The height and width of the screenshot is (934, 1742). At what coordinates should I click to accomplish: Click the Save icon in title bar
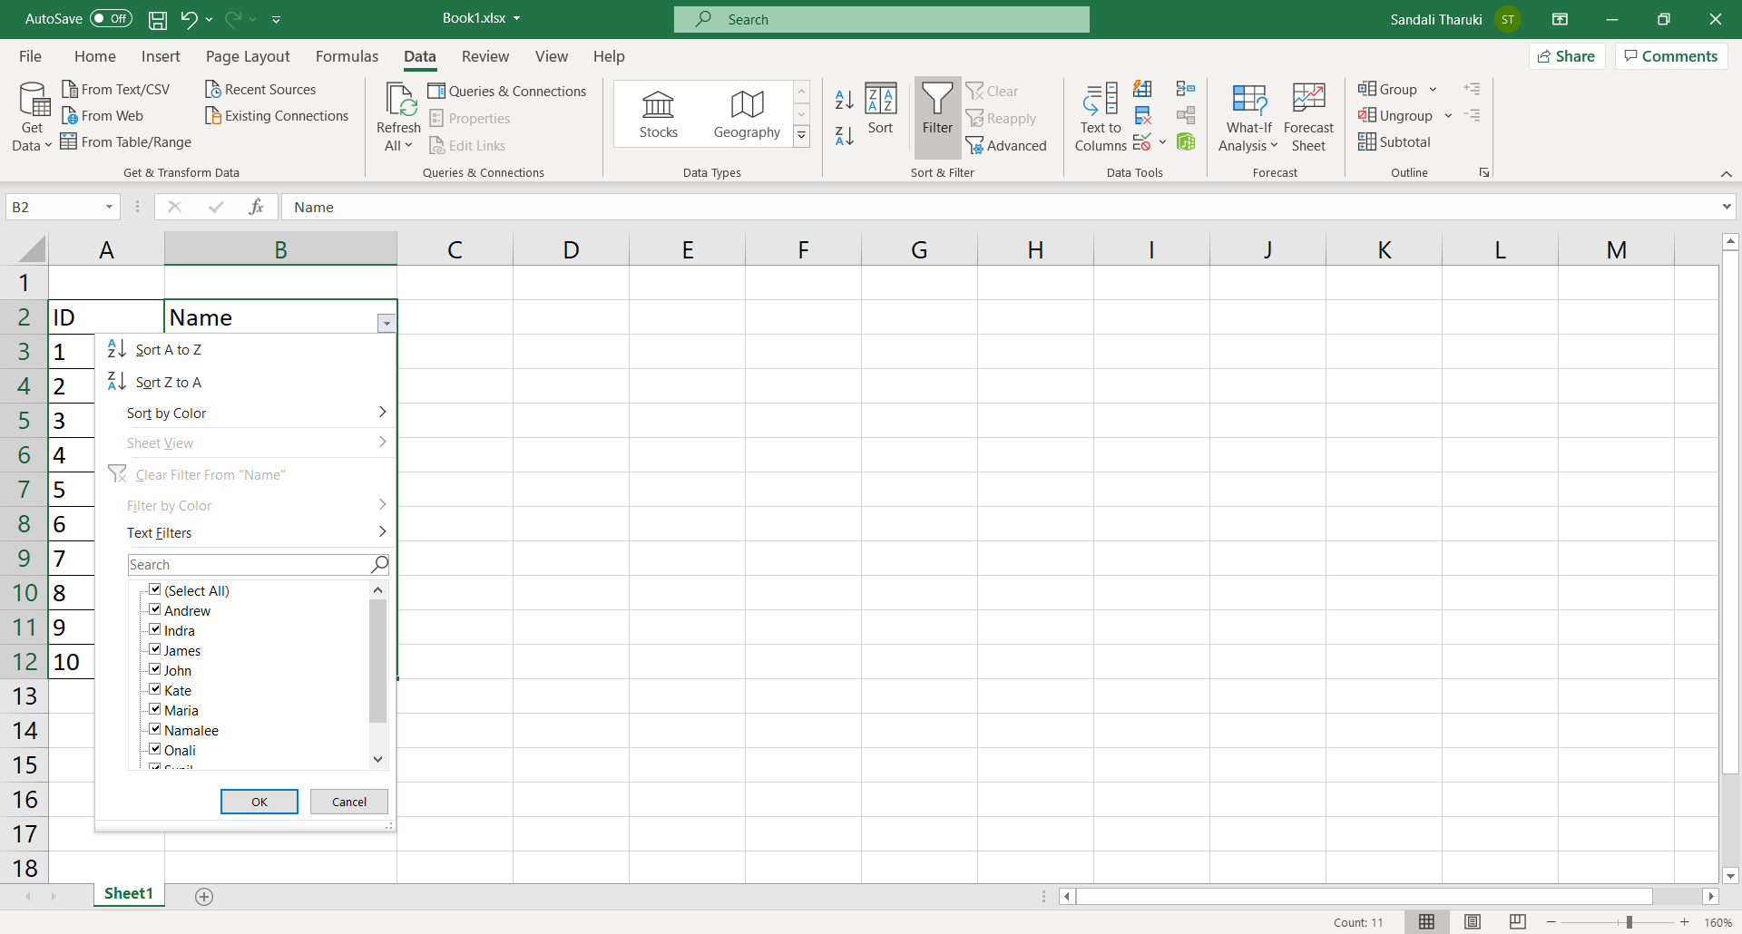tap(158, 19)
